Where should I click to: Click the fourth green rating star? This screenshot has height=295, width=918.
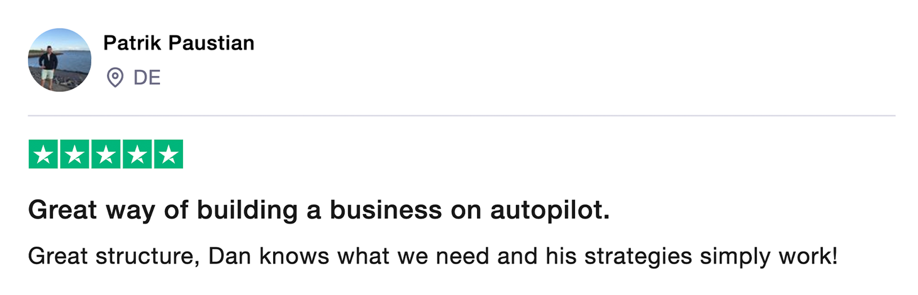tap(137, 154)
